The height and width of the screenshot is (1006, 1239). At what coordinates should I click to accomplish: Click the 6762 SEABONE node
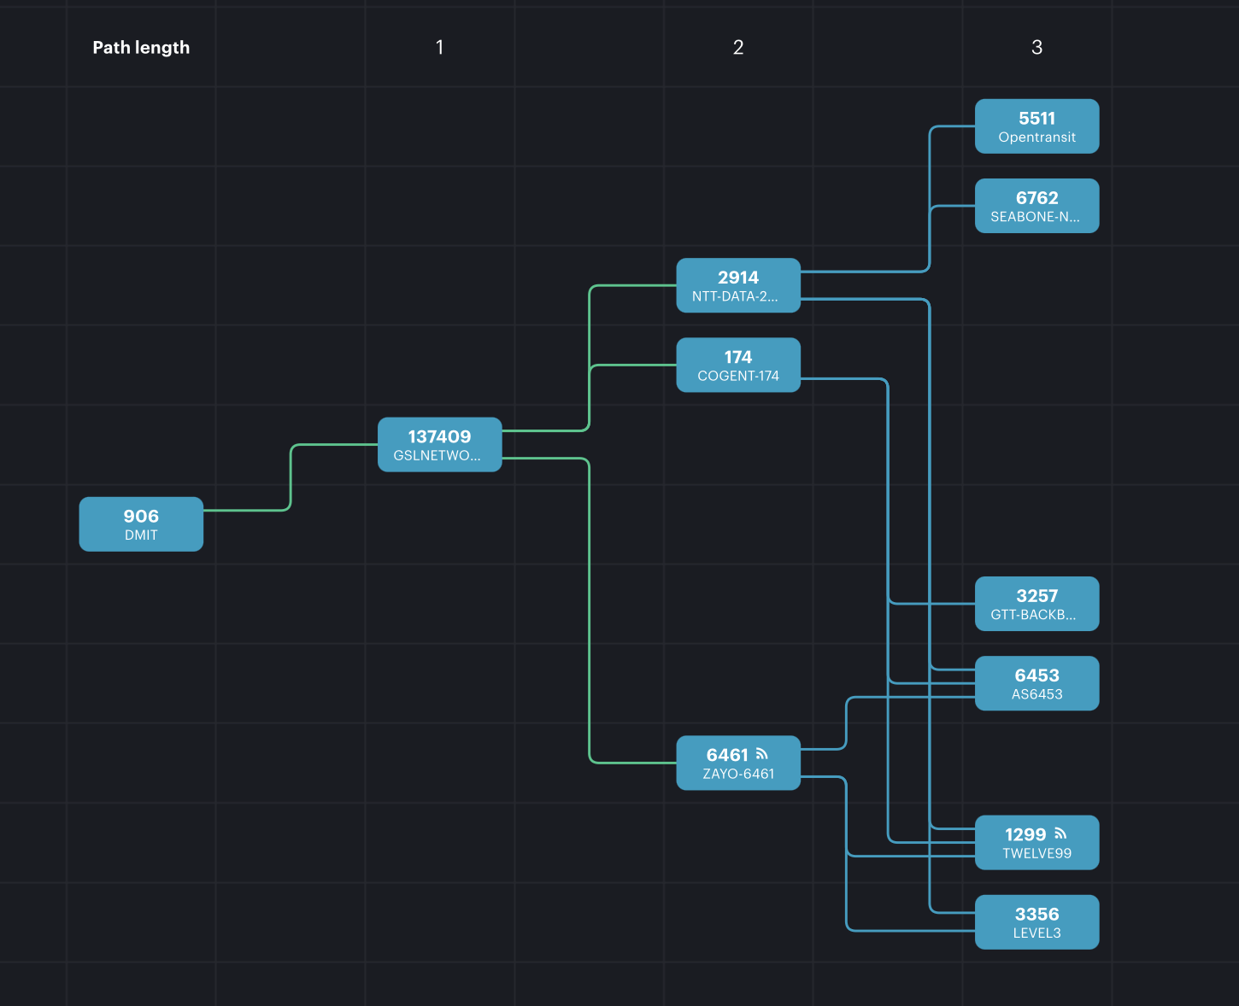(1036, 206)
